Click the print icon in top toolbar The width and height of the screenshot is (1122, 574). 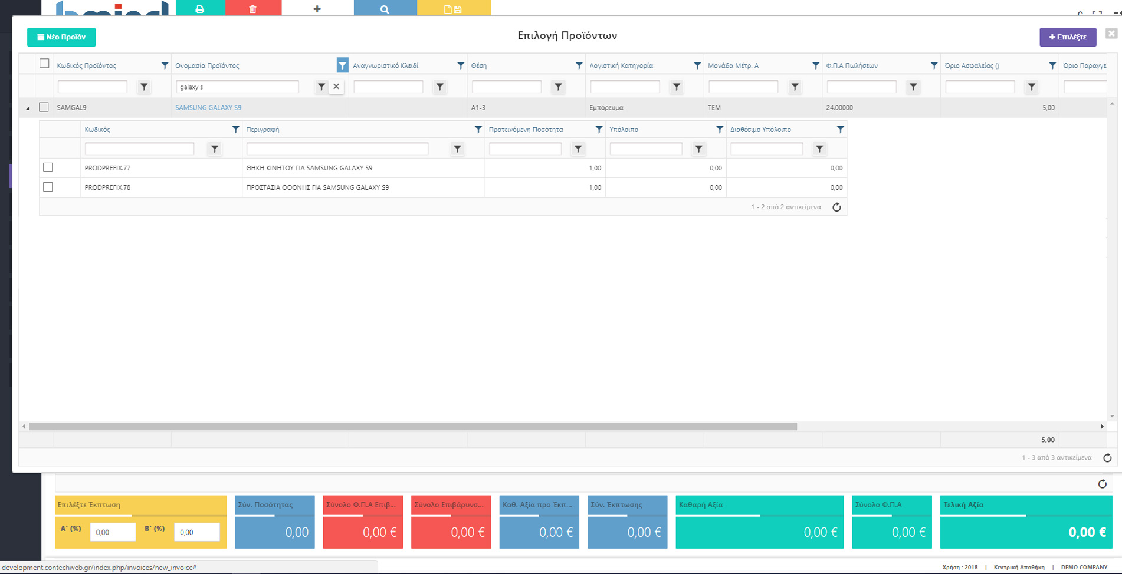coord(200,9)
